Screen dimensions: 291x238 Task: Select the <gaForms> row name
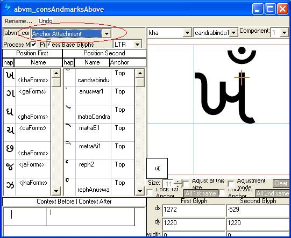pyautogui.click(x=33, y=91)
